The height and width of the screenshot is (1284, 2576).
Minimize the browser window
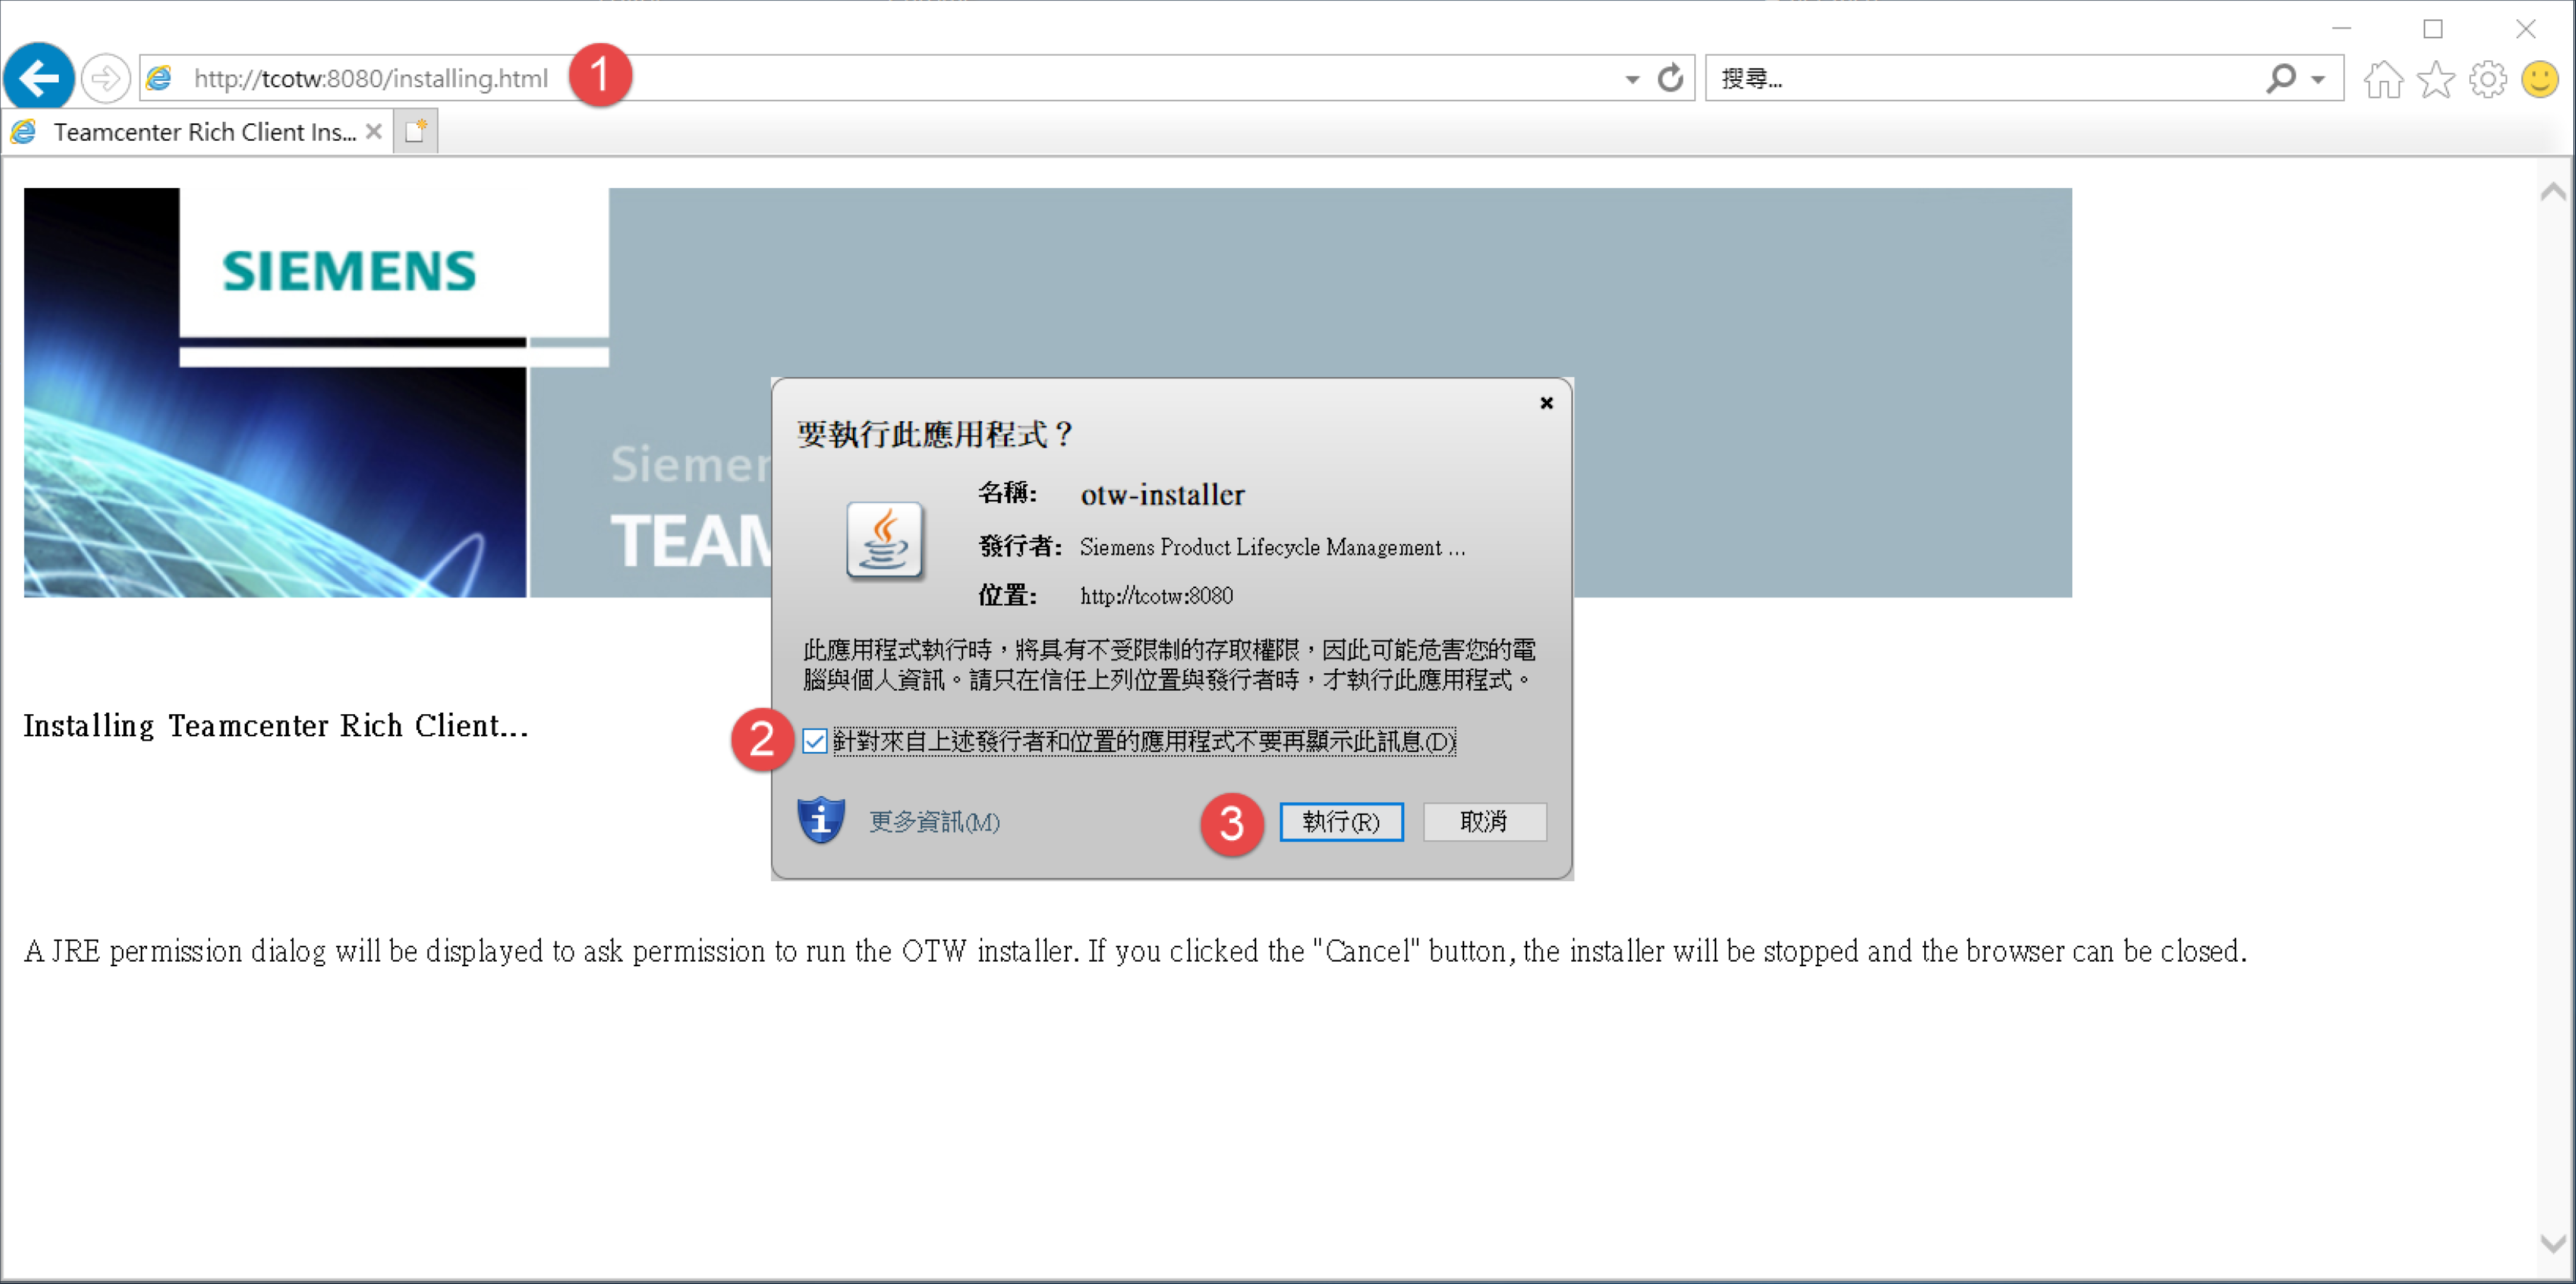[x=2341, y=28]
